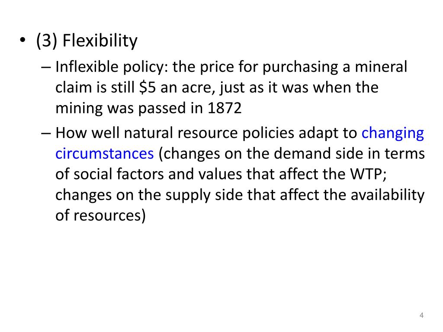Click the word 'availability'
The width and height of the screenshot is (443, 332).
387,195
